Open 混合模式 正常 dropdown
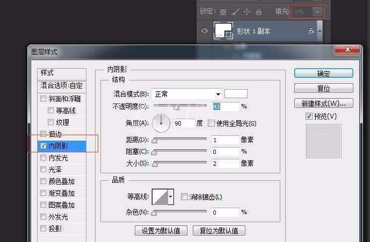The width and height of the screenshot is (370, 242). [x=187, y=94]
